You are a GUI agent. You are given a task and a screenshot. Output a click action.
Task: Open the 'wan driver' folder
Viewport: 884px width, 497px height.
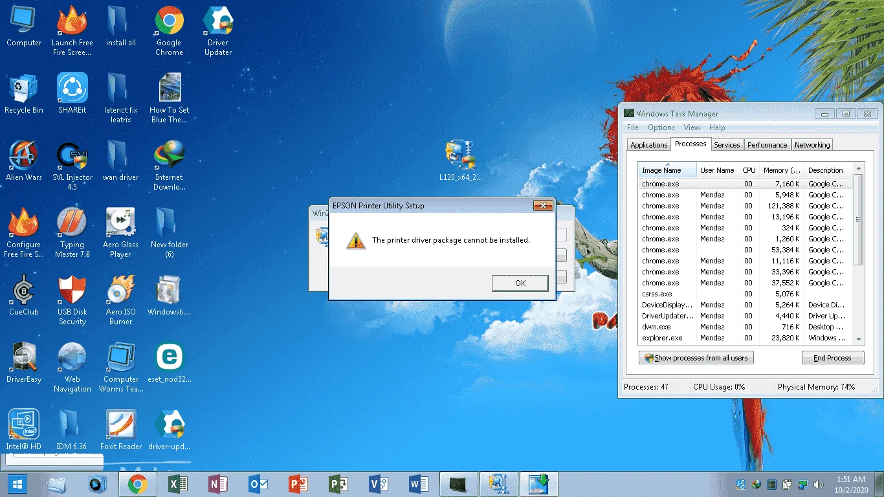click(x=120, y=161)
